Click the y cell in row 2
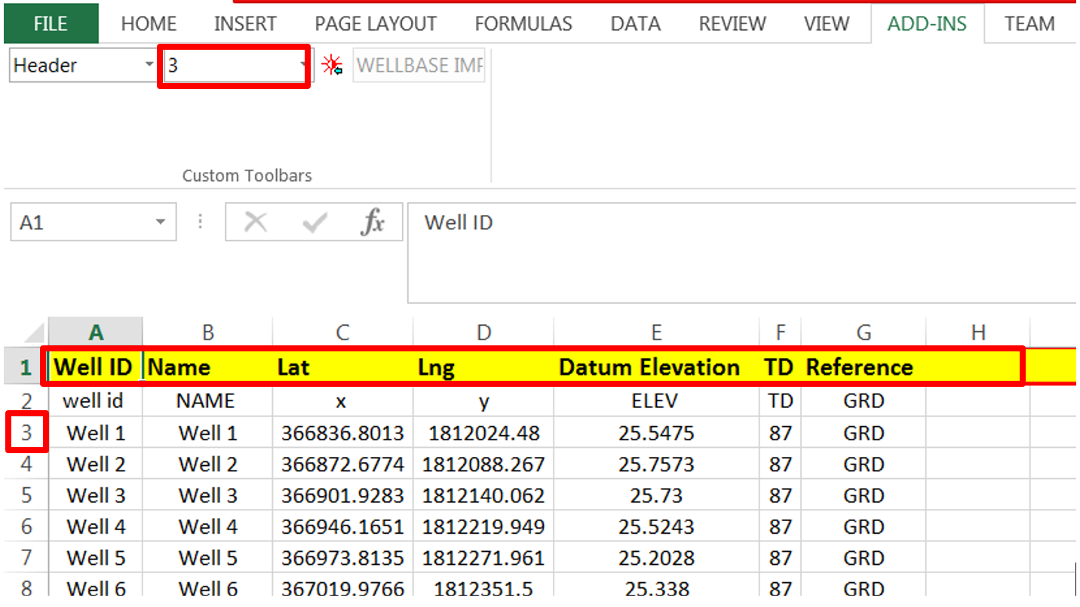The height and width of the screenshot is (607, 1080). tap(483, 401)
